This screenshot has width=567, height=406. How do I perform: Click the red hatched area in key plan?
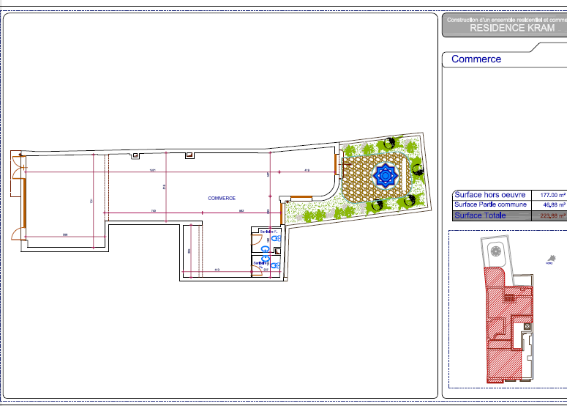(x=505, y=322)
